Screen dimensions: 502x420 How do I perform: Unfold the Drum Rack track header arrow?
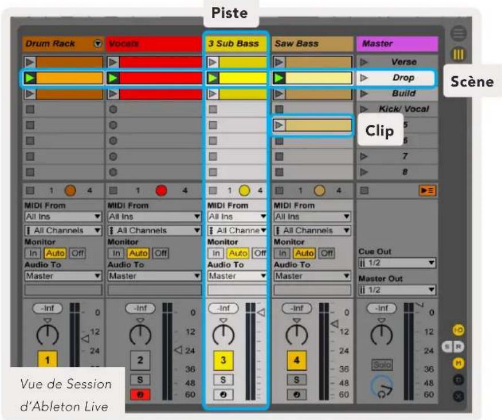coord(97,43)
